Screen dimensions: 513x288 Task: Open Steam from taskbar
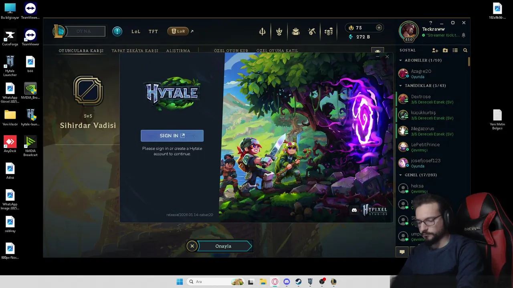(299, 282)
